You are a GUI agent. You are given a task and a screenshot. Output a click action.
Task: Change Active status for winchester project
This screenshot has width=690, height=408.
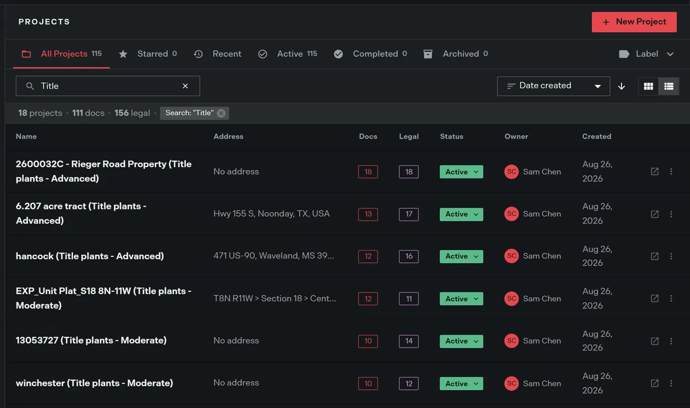(461, 383)
